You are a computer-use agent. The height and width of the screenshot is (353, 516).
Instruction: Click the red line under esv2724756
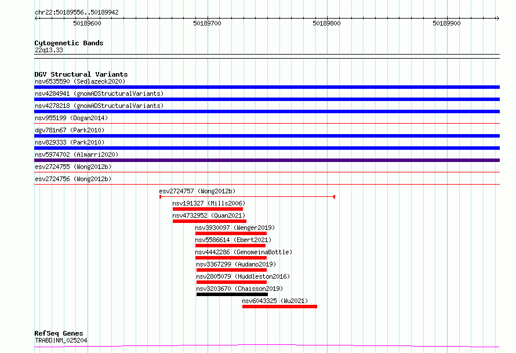267,185
